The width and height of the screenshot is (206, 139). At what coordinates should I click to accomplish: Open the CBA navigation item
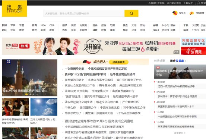tap(52, 25)
